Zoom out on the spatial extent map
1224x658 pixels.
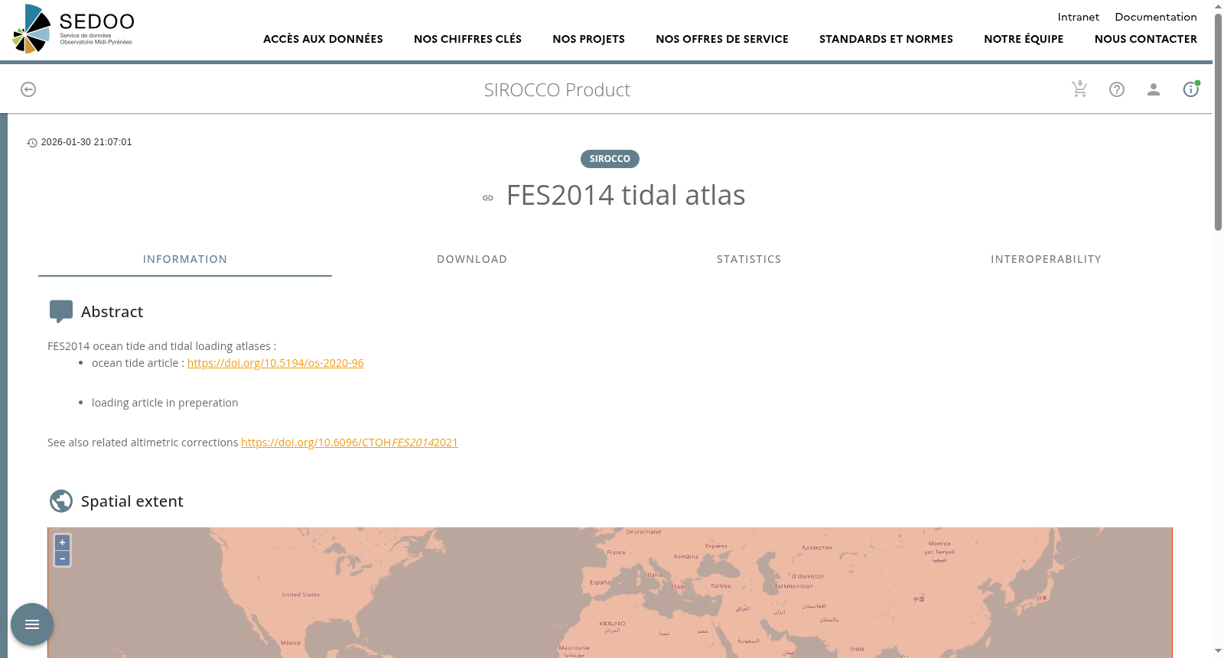[63, 559]
